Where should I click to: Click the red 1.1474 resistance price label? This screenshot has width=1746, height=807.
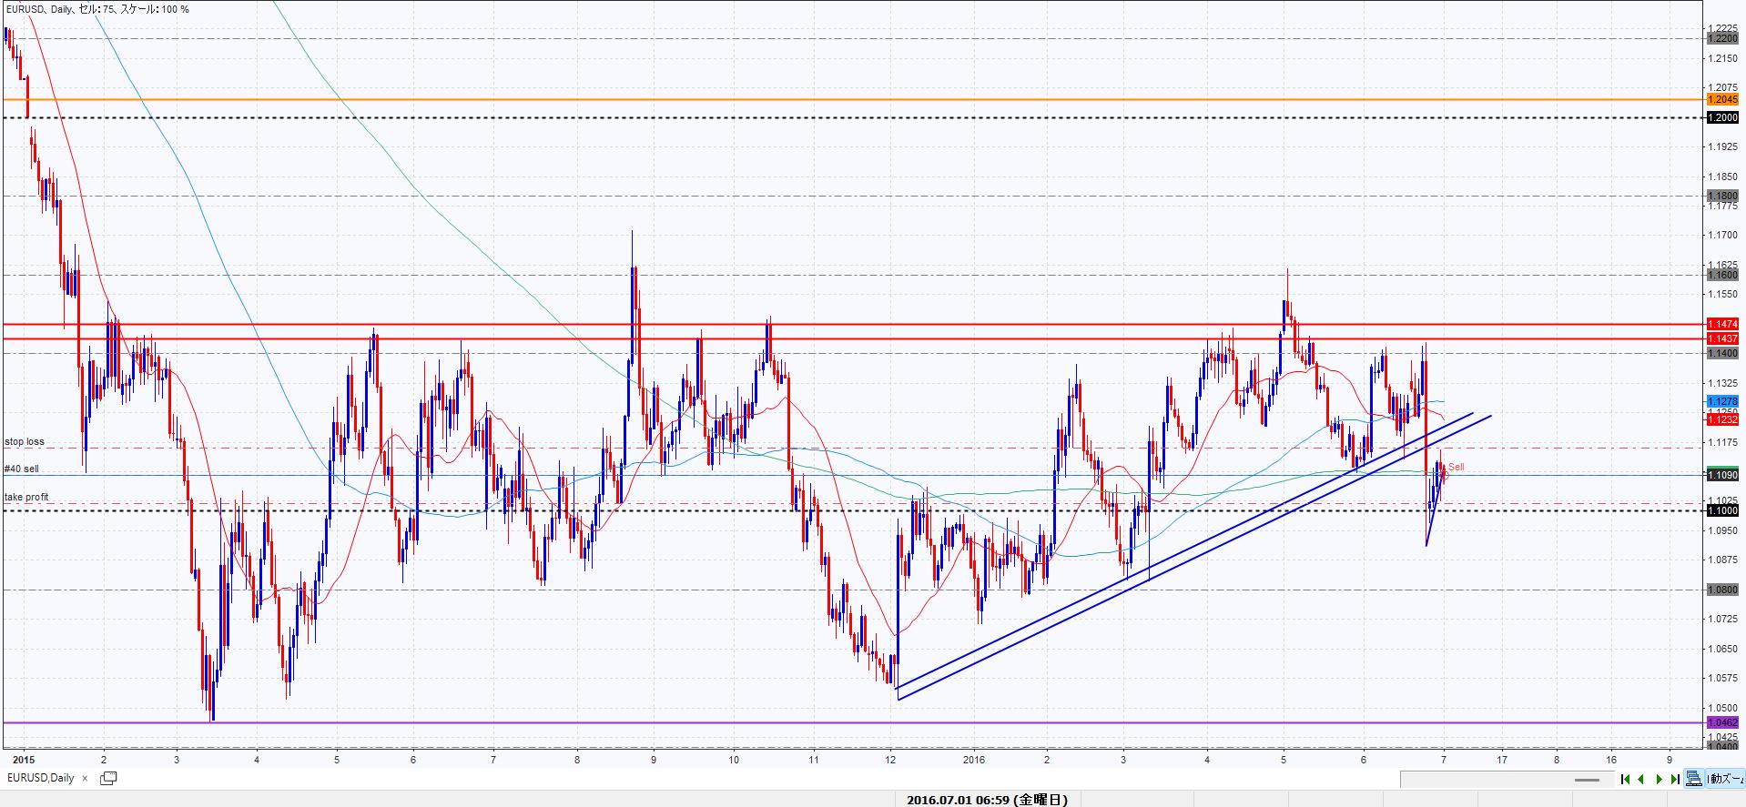(1722, 324)
